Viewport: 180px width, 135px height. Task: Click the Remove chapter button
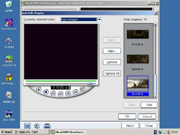tap(112, 62)
